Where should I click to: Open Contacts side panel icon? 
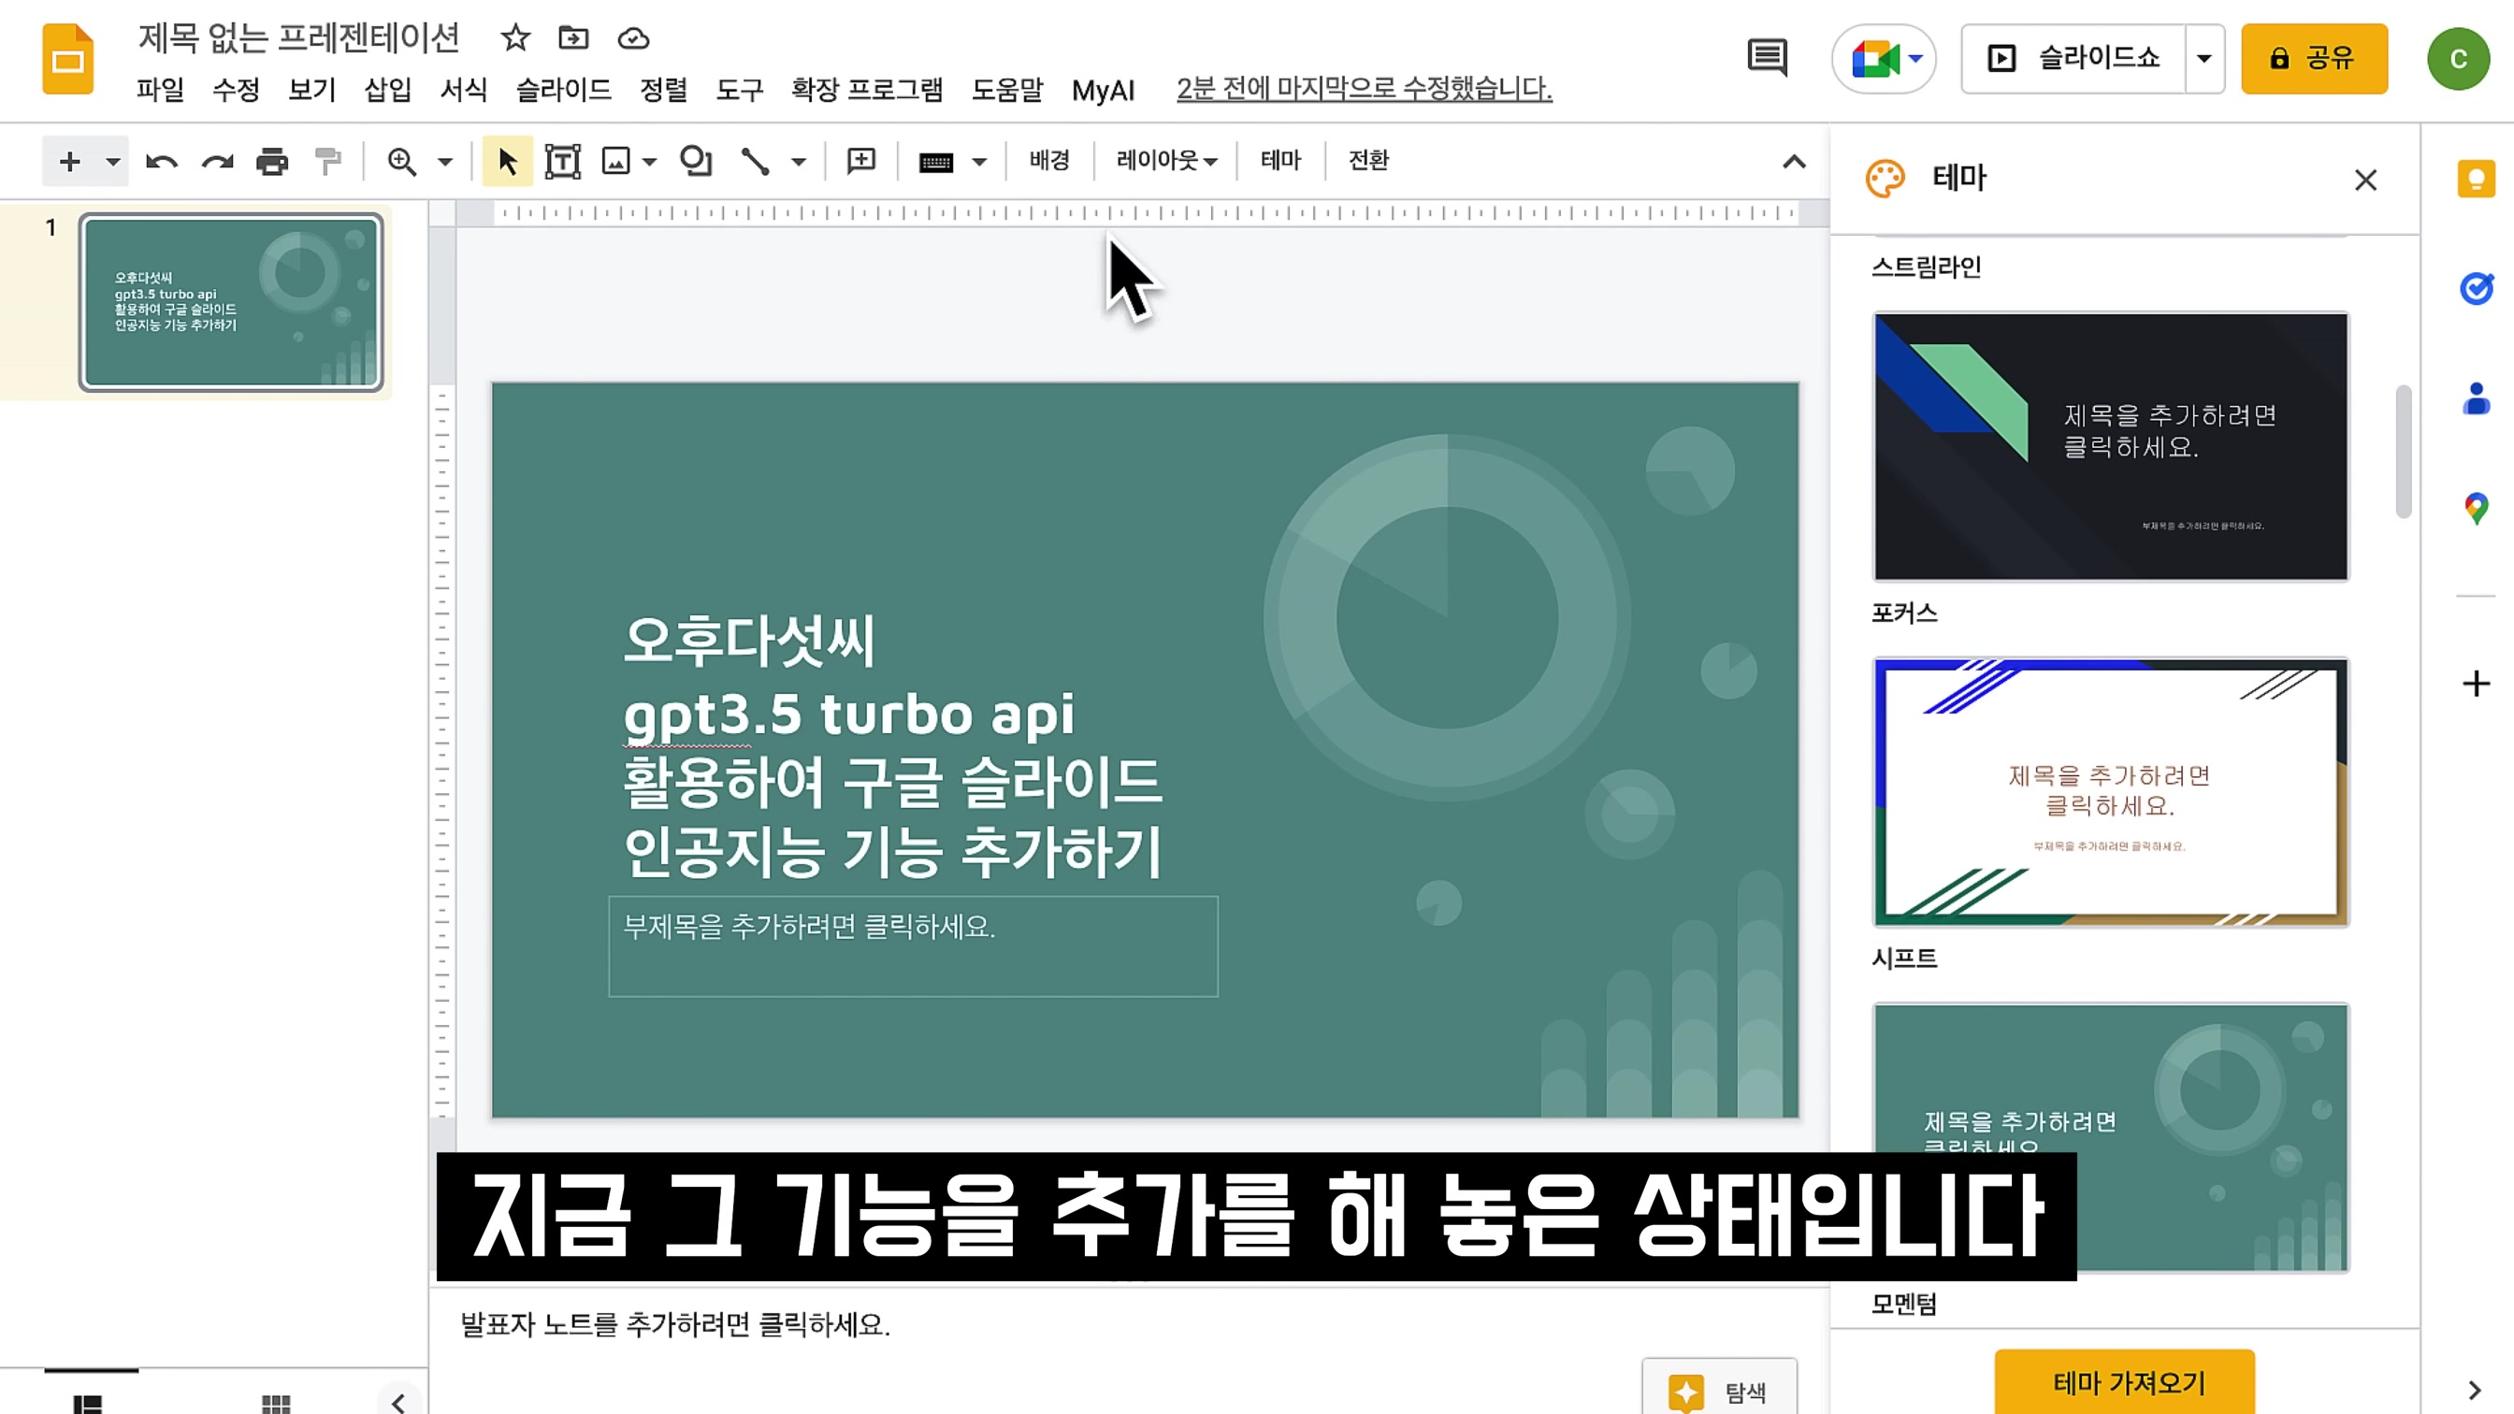click(x=2476, y=399)
